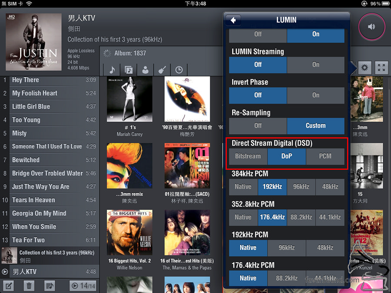Screen dimensions: 391x293
Task: Open 16 of Their...est Hits album
Action: (x=187, y=233)
